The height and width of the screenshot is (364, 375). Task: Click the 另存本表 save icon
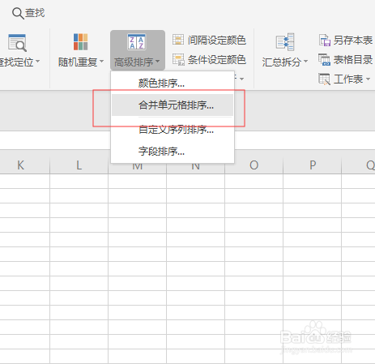325,41
